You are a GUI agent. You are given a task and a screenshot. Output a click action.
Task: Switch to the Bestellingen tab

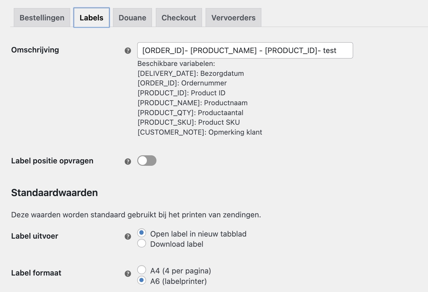[x=42, y=17]
